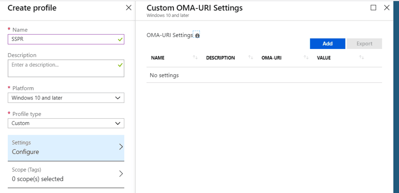Sort by NAME column arrows

pyautogui.click(x=195, y=57)
